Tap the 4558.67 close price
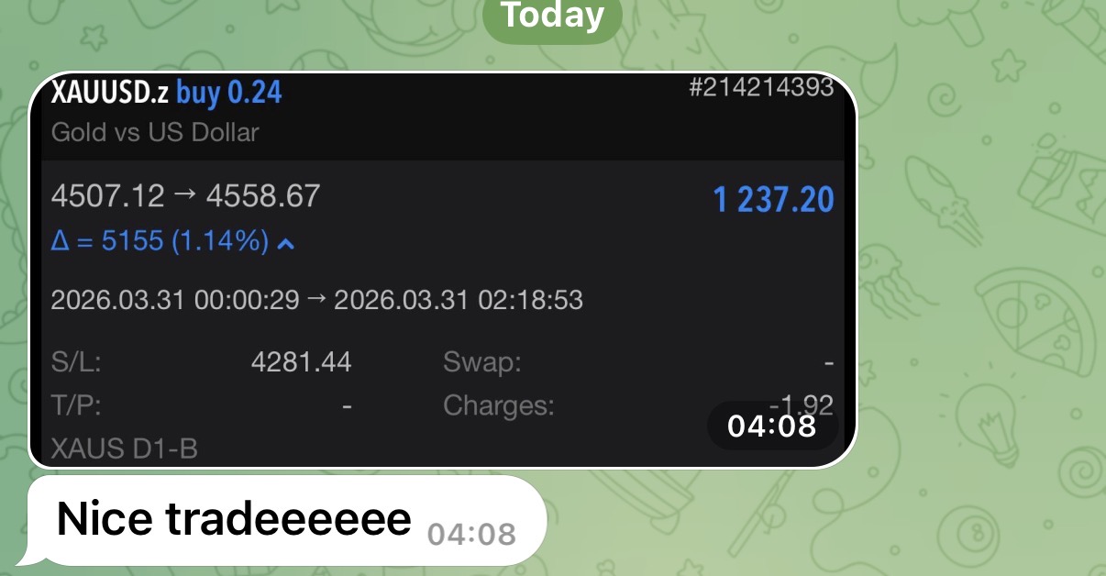This screenshot has height=576, width=1106. click(262, 195)
